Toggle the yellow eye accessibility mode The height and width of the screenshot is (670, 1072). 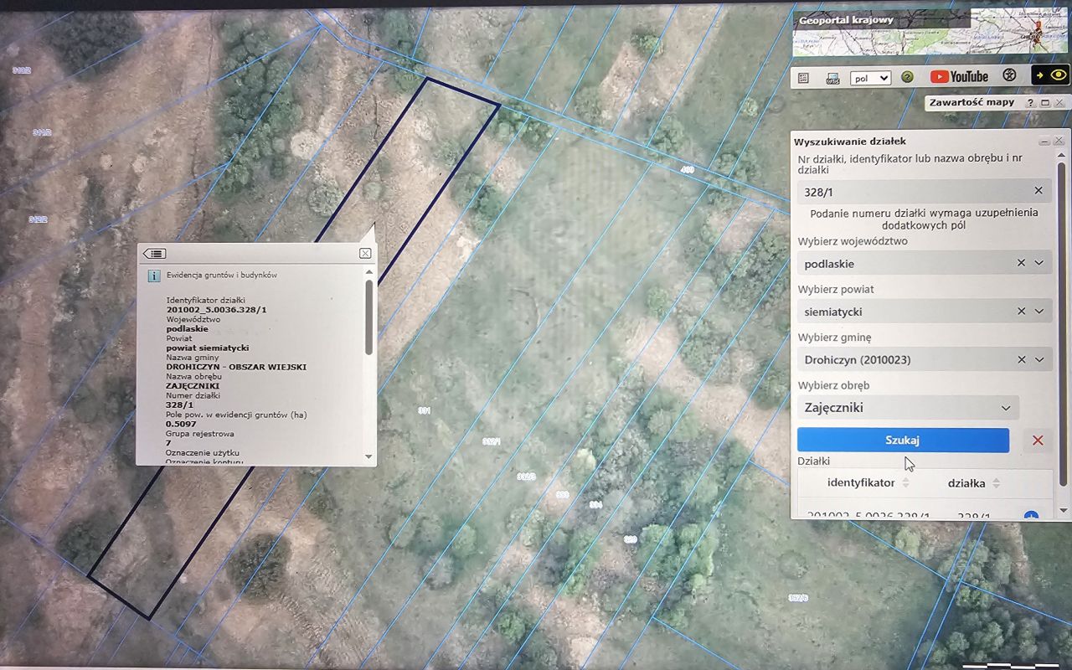[1050, 75]
